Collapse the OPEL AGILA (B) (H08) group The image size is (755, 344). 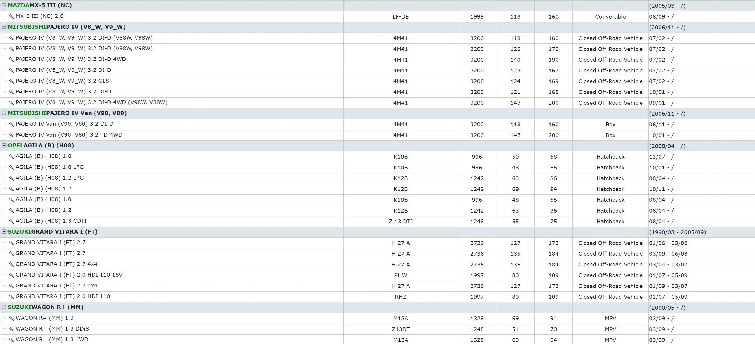4,145
